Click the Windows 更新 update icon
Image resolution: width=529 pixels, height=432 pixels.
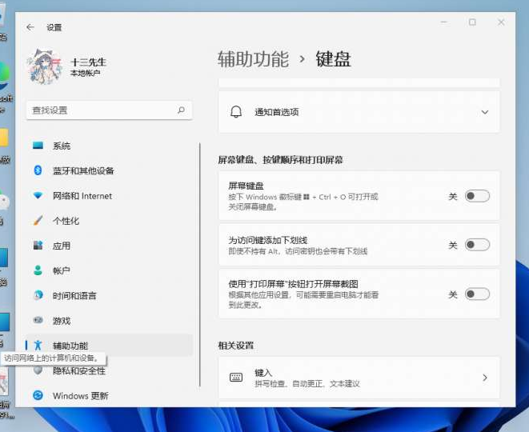[x=38, y=395]
